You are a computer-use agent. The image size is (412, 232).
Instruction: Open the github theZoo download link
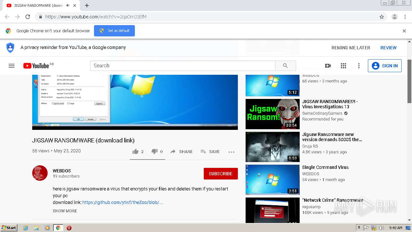coord(123,202)
